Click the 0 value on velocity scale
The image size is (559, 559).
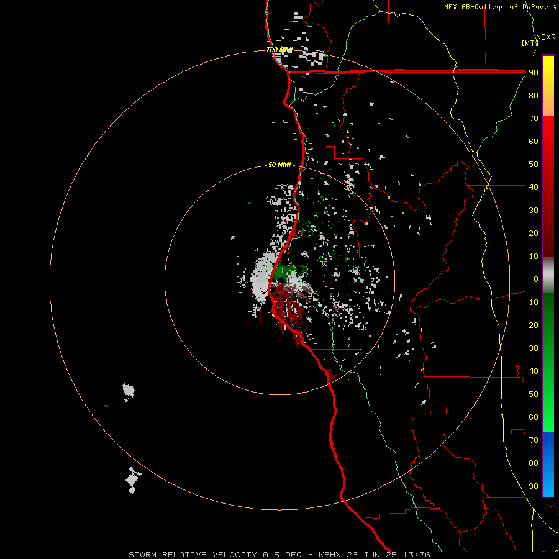point(536,279)
